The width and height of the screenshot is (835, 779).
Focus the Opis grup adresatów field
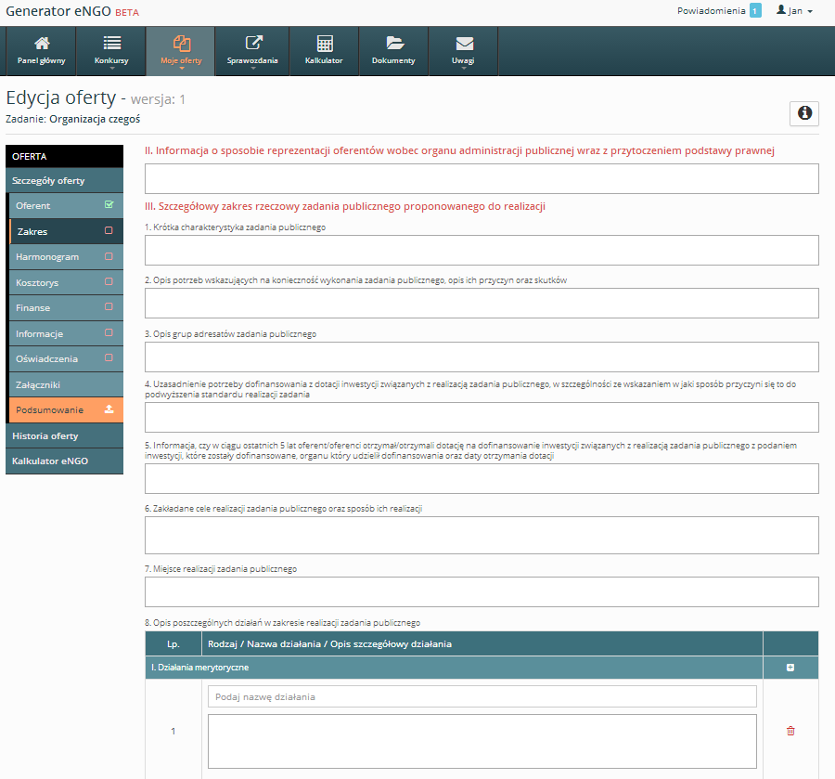coord(482,357)
